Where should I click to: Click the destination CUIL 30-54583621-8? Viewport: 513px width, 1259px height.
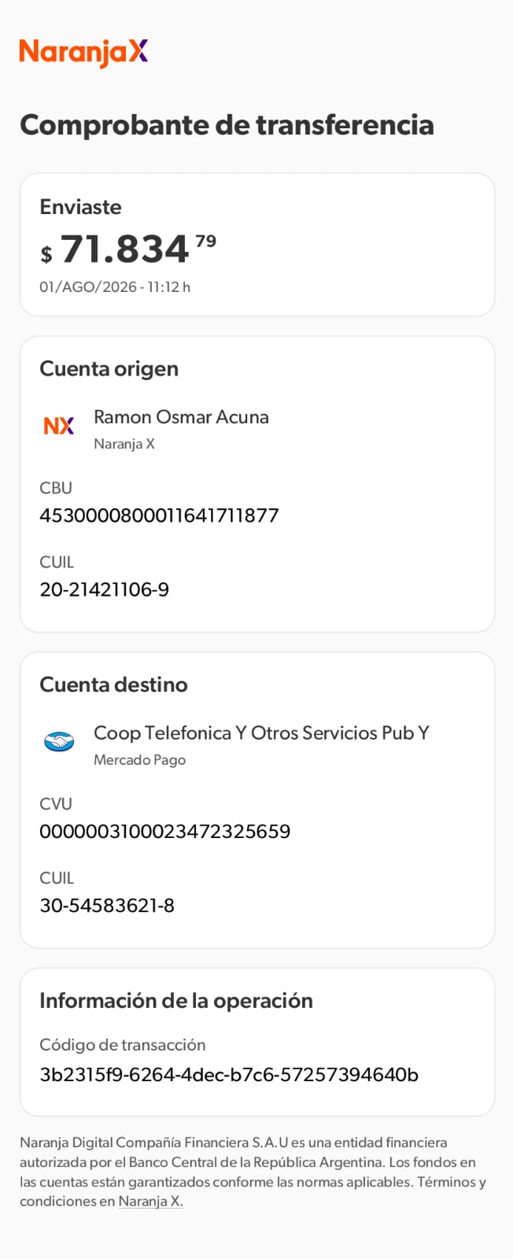[107, 905]
